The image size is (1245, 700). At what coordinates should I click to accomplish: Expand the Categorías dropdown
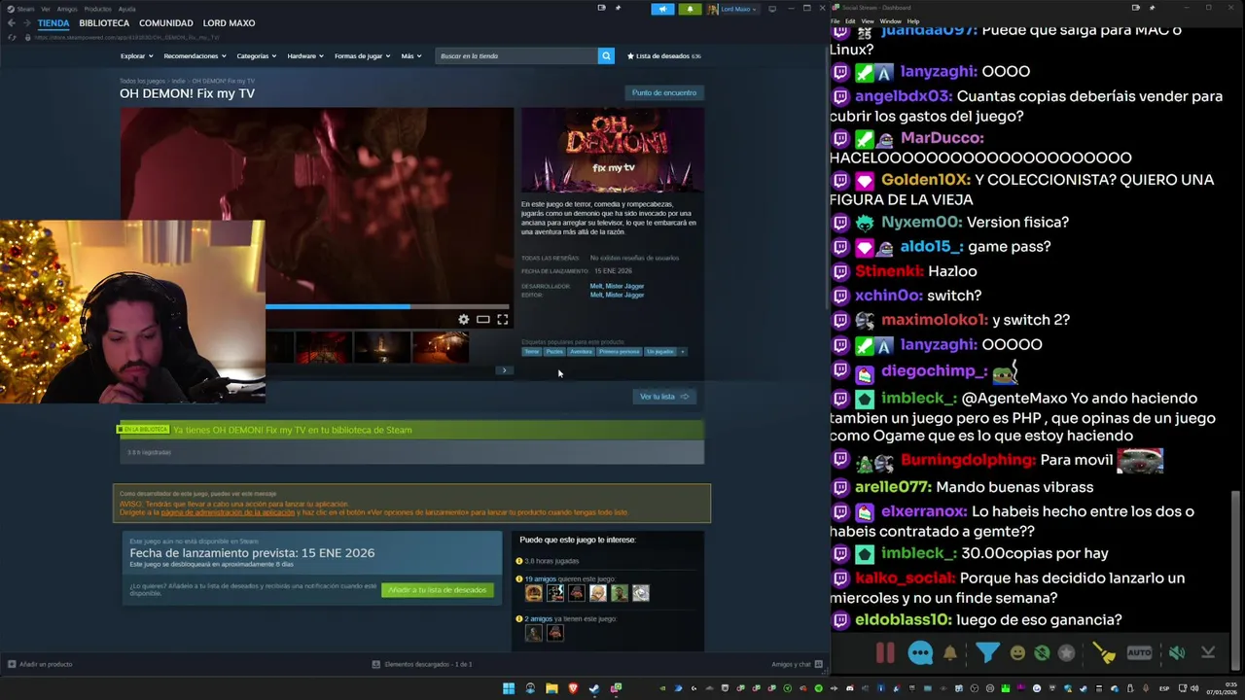pos(256,55)
